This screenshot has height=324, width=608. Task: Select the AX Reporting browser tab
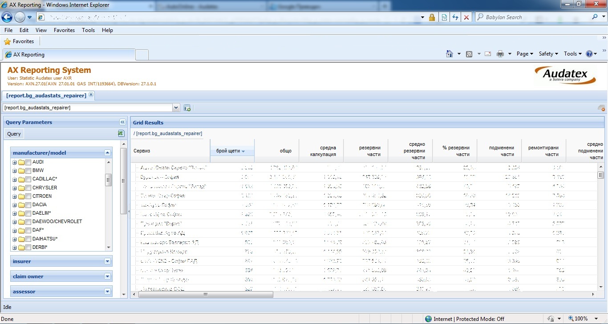tap(68, 55)
